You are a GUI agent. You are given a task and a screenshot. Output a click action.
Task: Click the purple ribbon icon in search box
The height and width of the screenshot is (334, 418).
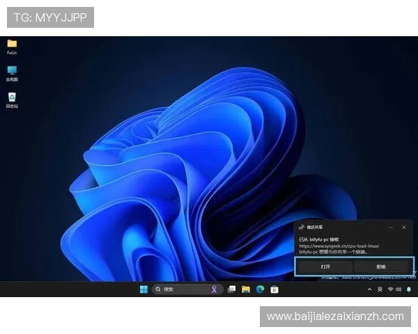click(x=215, y=289)
